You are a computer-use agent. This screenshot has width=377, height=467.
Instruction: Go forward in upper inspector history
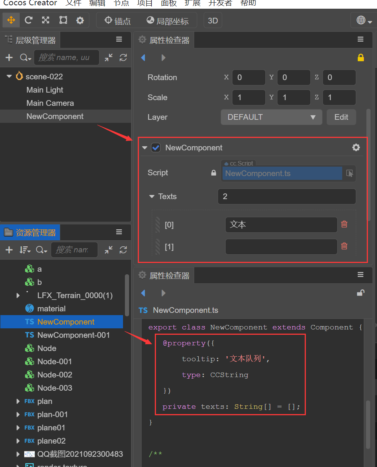pos(163,57)
